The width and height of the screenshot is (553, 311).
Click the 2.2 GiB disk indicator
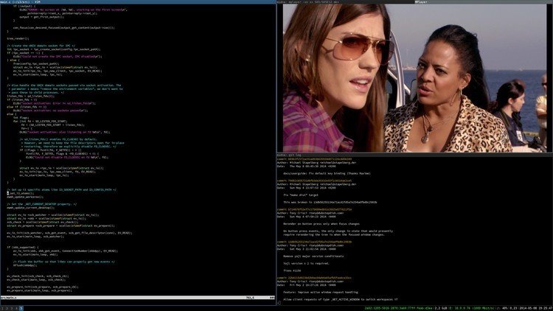[x=441, y=308]
